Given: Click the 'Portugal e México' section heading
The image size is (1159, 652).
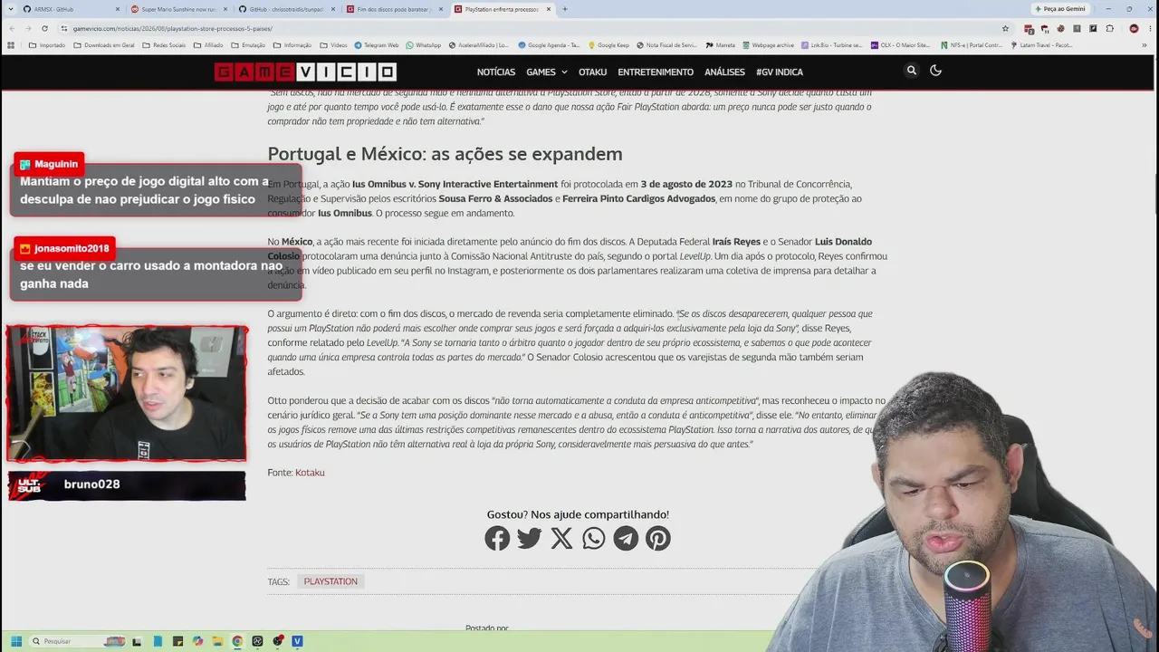Looking at the screenshot, I should pyautogui.click(x=445, y=154).
